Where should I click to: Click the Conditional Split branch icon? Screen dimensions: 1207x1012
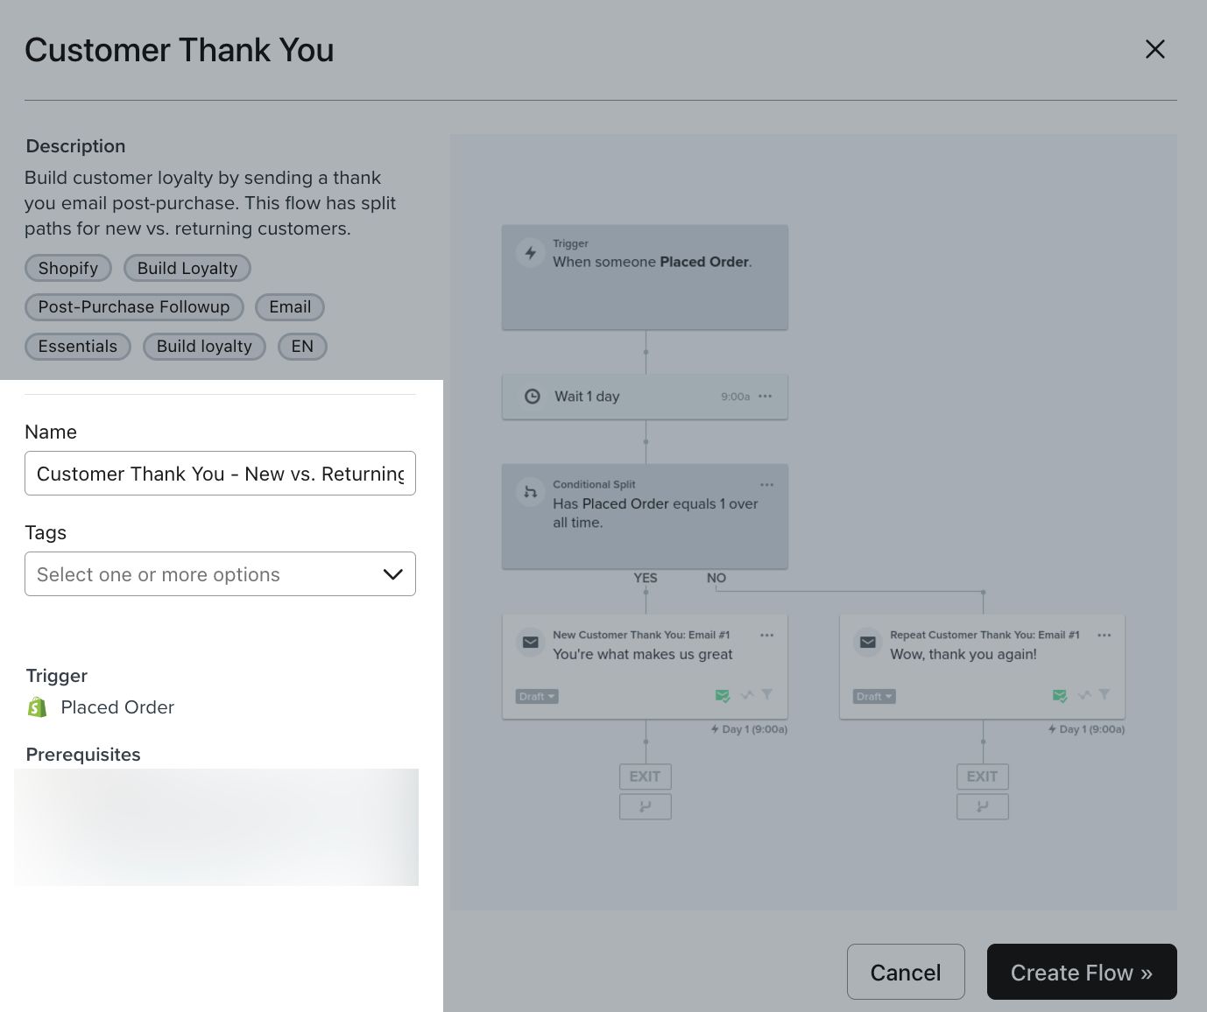[530, 492]
